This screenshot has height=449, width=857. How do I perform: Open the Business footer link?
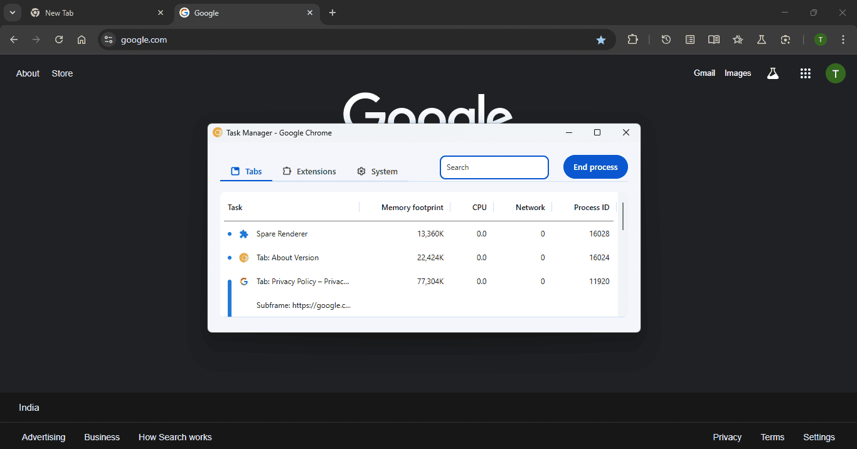[x=102, y=437]
